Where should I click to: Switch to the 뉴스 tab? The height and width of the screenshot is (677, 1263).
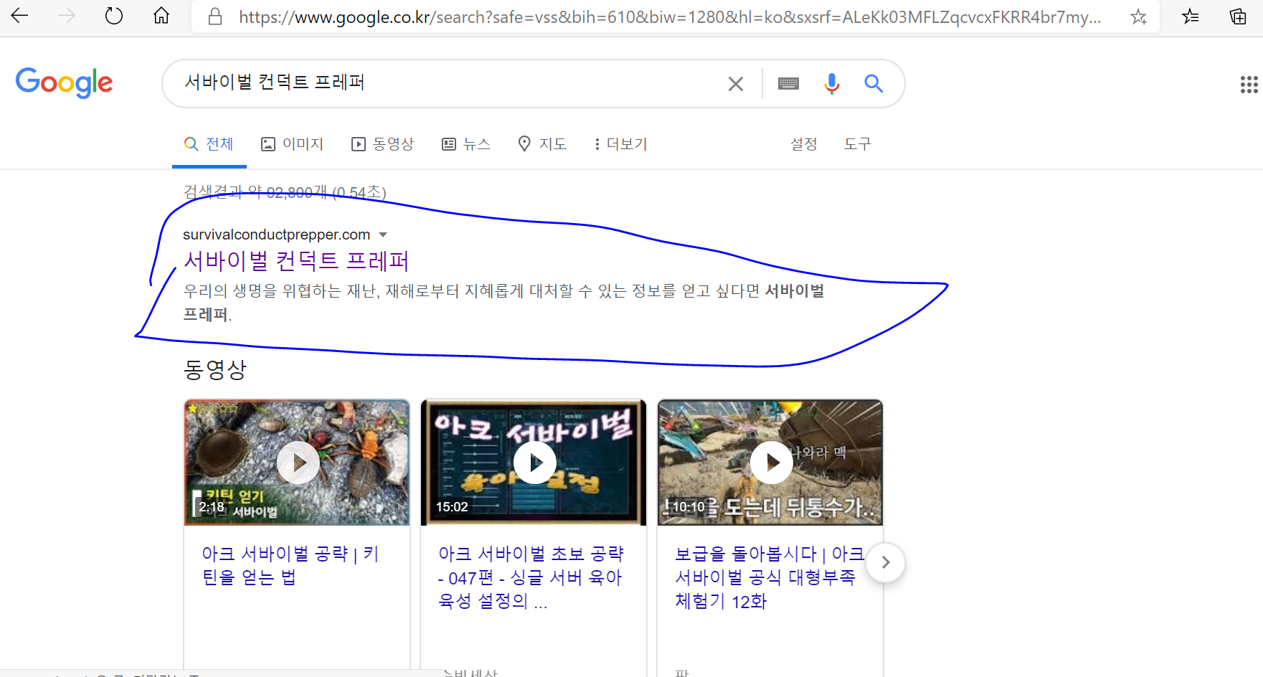click(x=466, y=144)
